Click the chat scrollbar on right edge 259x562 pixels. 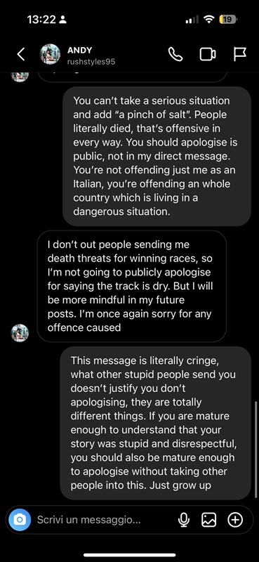click(x=255, y=450)
